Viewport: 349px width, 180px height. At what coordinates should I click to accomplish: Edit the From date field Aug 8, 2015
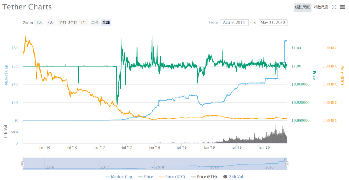[234, 23]
